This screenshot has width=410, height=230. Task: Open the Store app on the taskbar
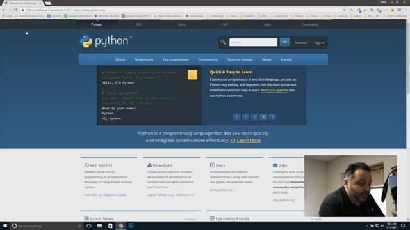(x=110, y=226)
